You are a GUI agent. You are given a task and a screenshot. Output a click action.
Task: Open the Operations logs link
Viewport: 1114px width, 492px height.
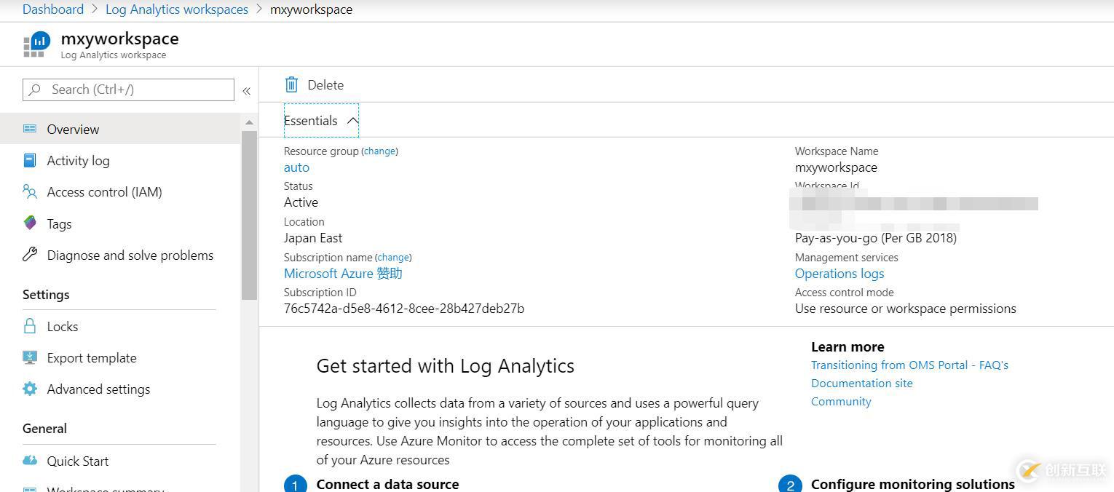pyautogui.click(x=839, y=273)
